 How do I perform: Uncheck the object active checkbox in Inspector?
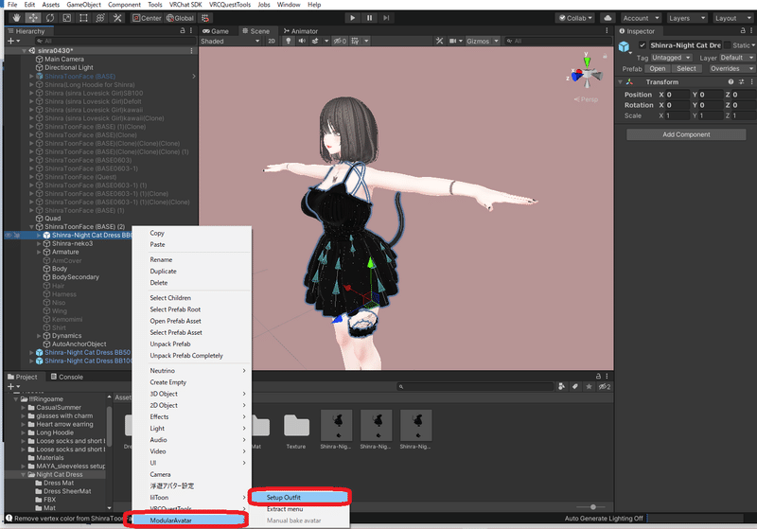click(643, 45)
